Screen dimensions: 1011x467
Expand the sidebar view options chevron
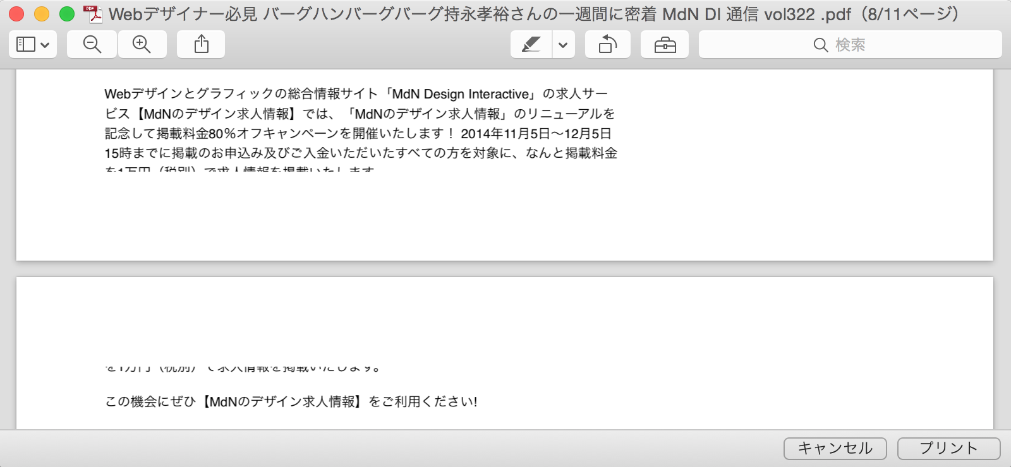click(x=45, y=45)
